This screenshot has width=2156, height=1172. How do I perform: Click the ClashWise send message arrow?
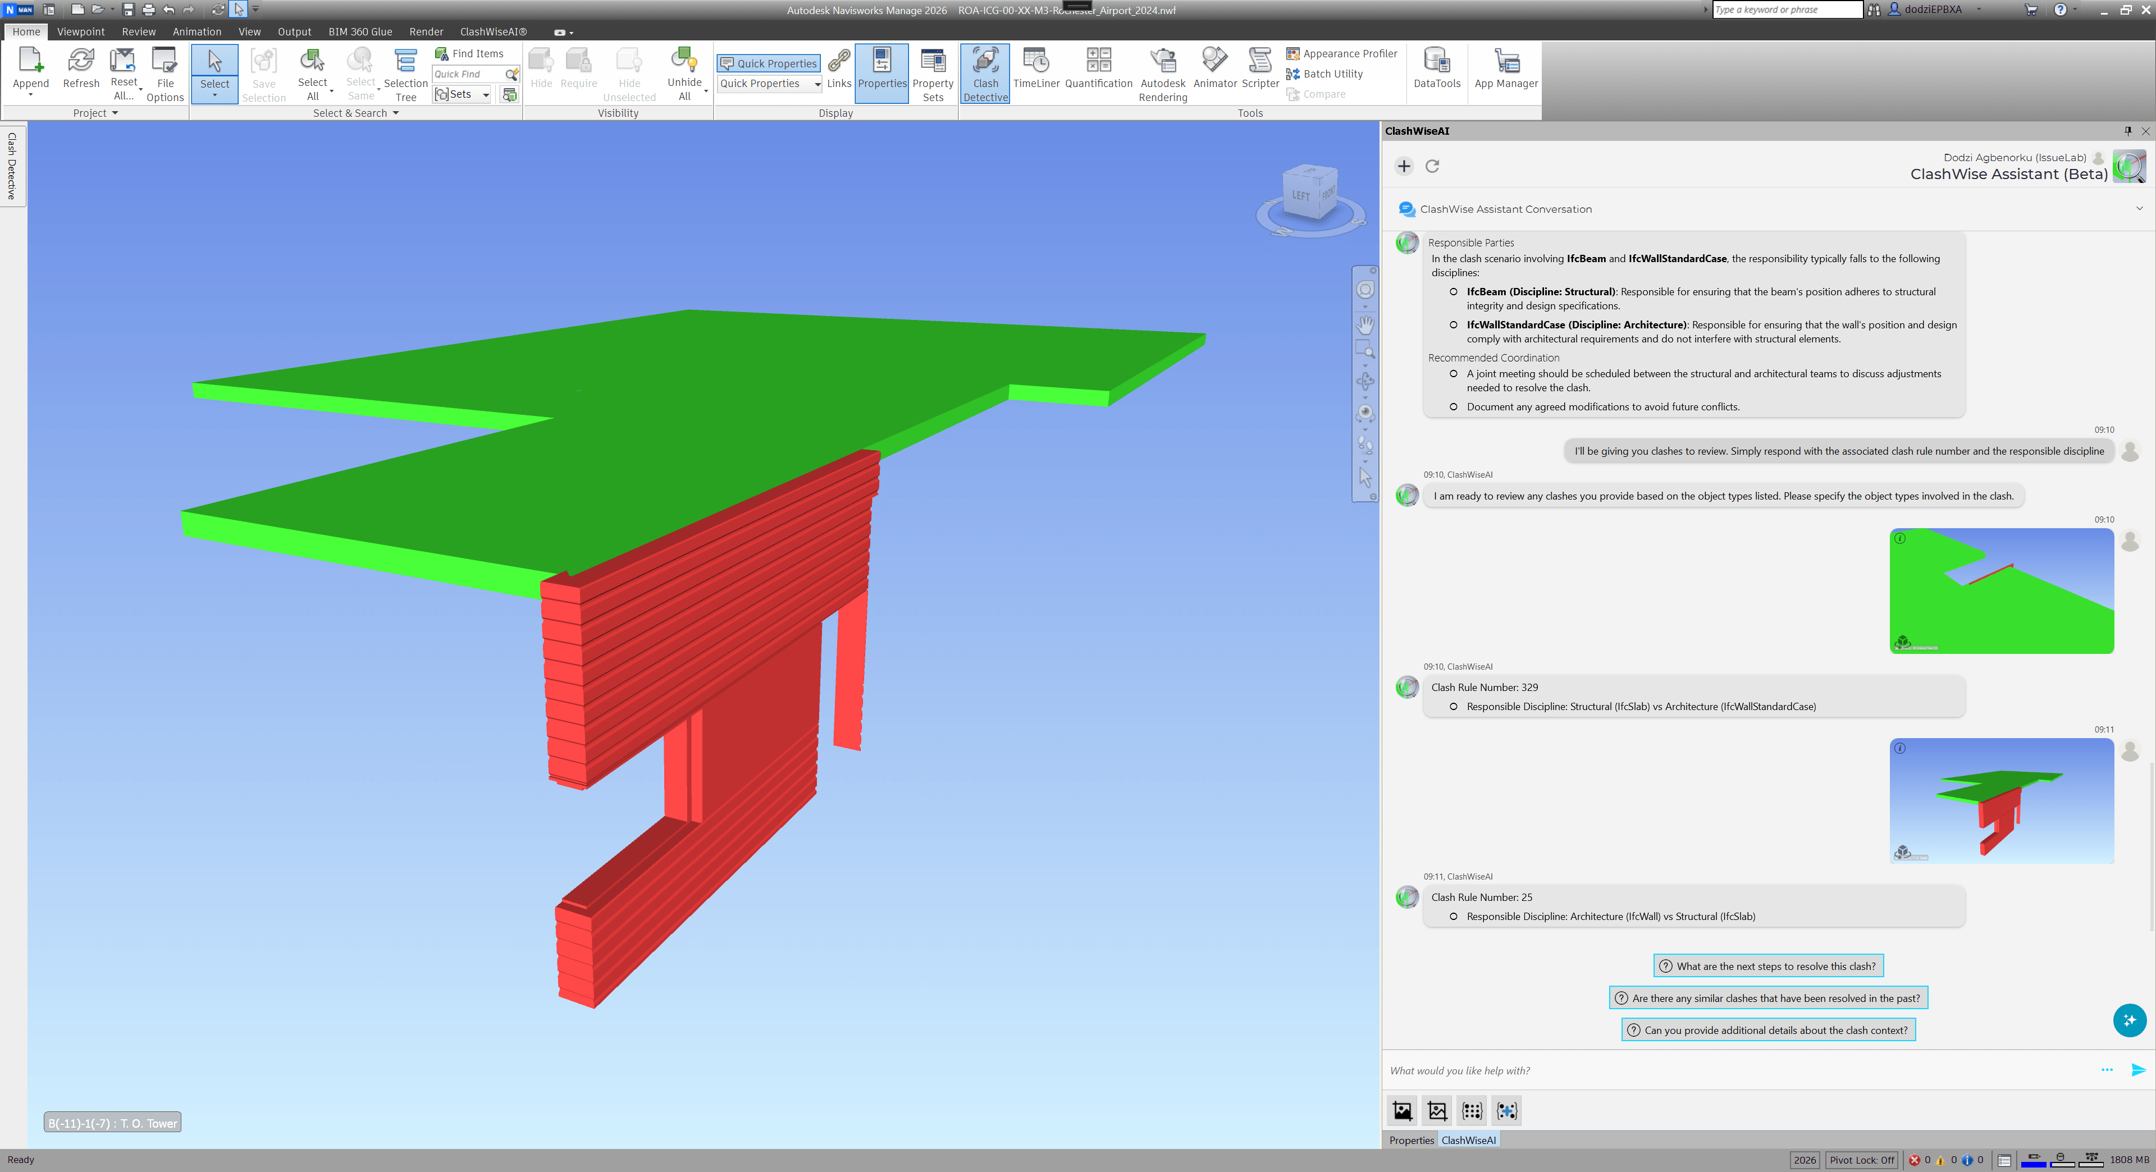[x=2137, y=1070]
